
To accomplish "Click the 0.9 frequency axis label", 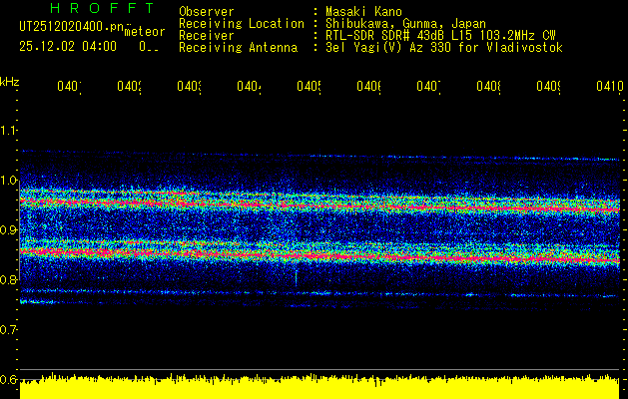I will click(x=9, y=230).
